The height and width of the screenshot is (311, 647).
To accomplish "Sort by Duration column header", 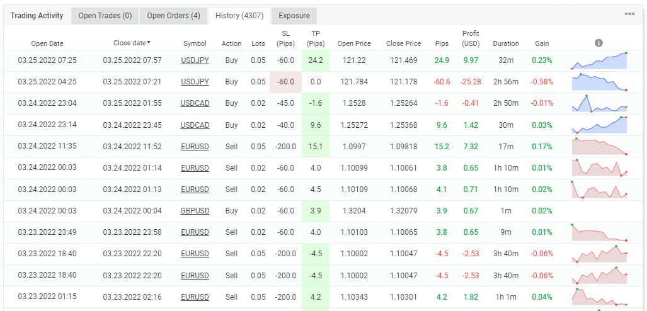I will [506, 43].
